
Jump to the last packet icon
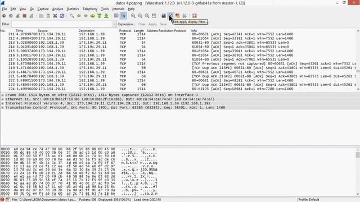click(x=106, y=16)
